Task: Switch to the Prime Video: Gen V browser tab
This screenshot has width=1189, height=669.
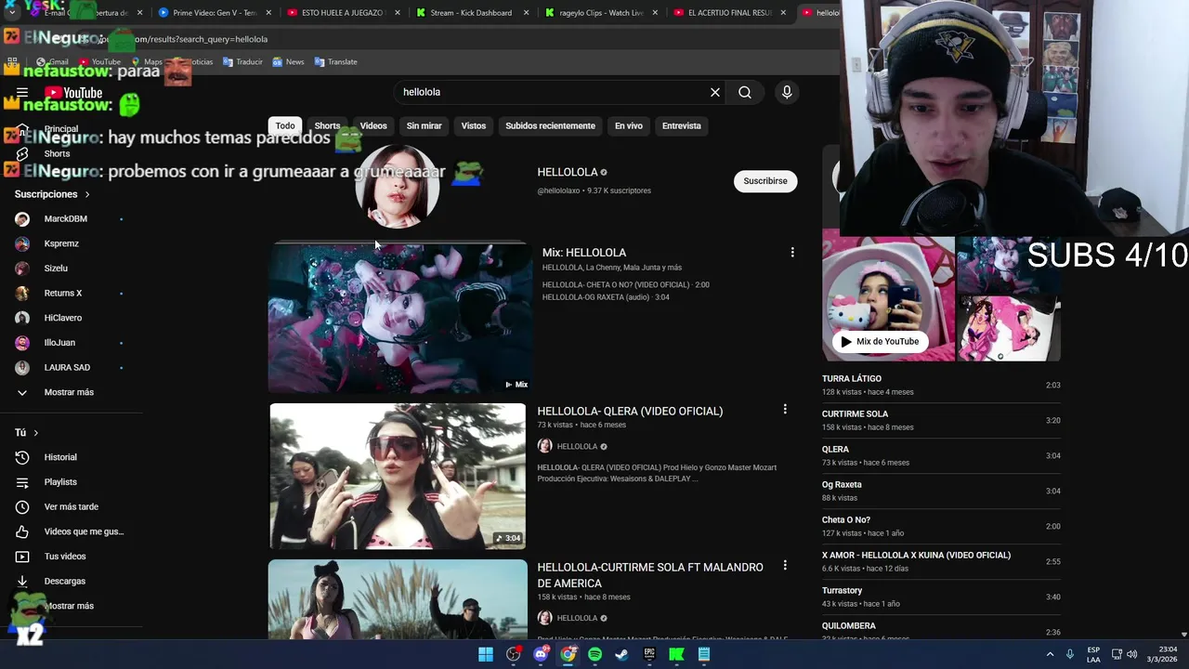Action: point(215,13)
